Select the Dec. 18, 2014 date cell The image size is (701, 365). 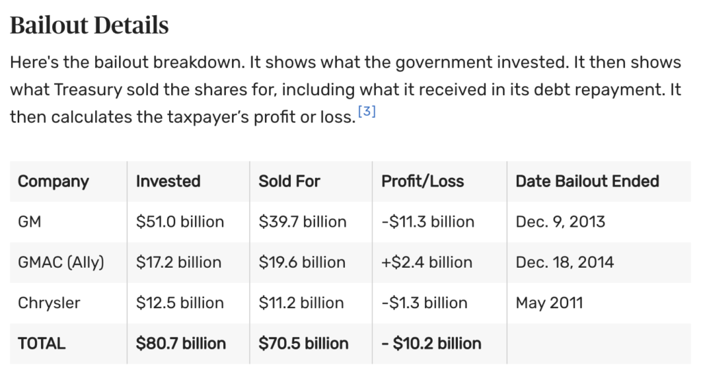(x=564, y=262)
